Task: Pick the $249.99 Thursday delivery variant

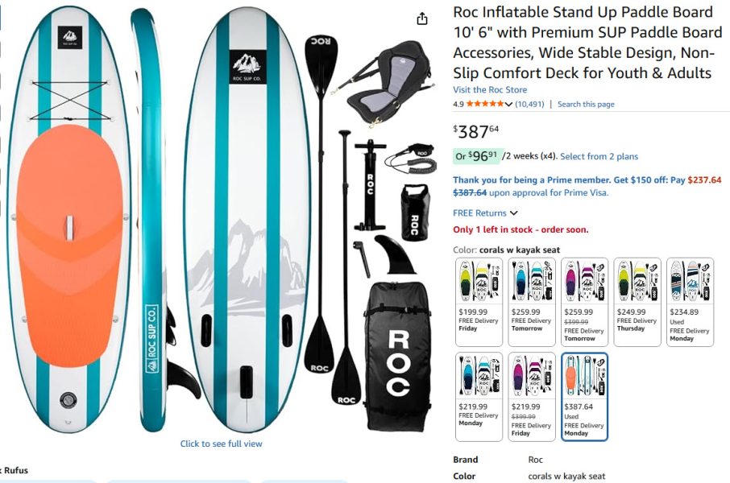Action: tap(637, 302)
